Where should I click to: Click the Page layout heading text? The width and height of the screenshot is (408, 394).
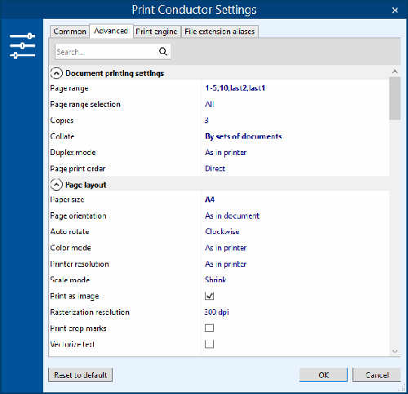[86, 185]
